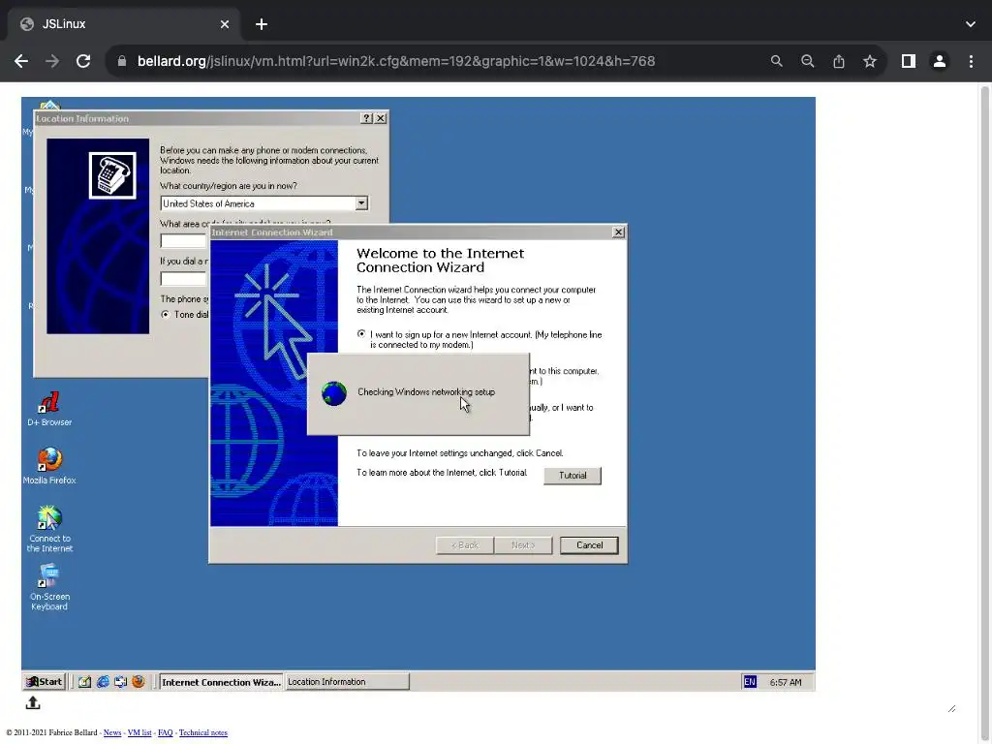Select Tone dialing radio button
The image size is (992, 744).
click(x=165, y=315)
